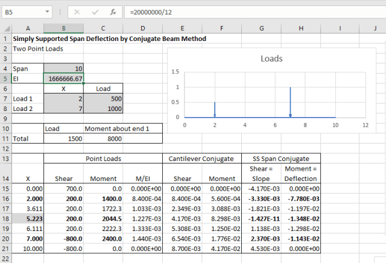Click the three-dot name box resize handle
The width and height of the screenshot is (386, 263).
click(x=59, y=11)
